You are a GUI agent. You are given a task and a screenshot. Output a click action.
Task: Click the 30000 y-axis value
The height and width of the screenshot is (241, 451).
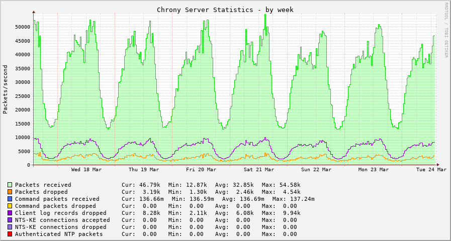tap(23, 82)
